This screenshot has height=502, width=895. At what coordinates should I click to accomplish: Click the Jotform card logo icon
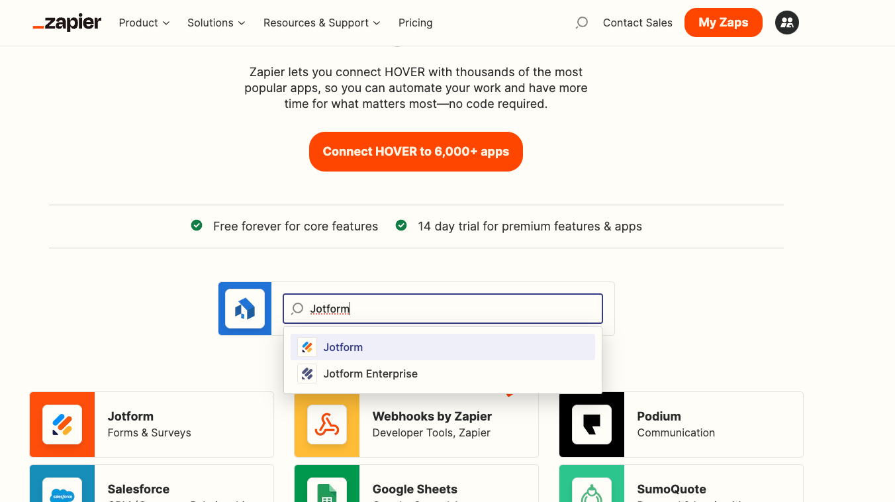click(x=62, y=425)
